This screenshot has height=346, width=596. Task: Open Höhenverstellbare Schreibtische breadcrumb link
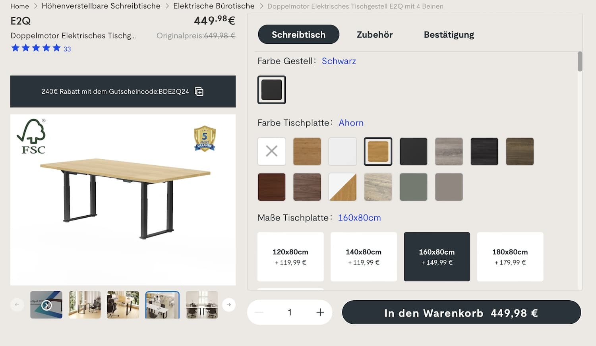click(101, 6)
